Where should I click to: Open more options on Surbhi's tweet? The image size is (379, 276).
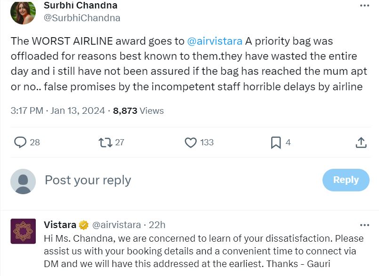pyautogui.click(x=364, y=6)
